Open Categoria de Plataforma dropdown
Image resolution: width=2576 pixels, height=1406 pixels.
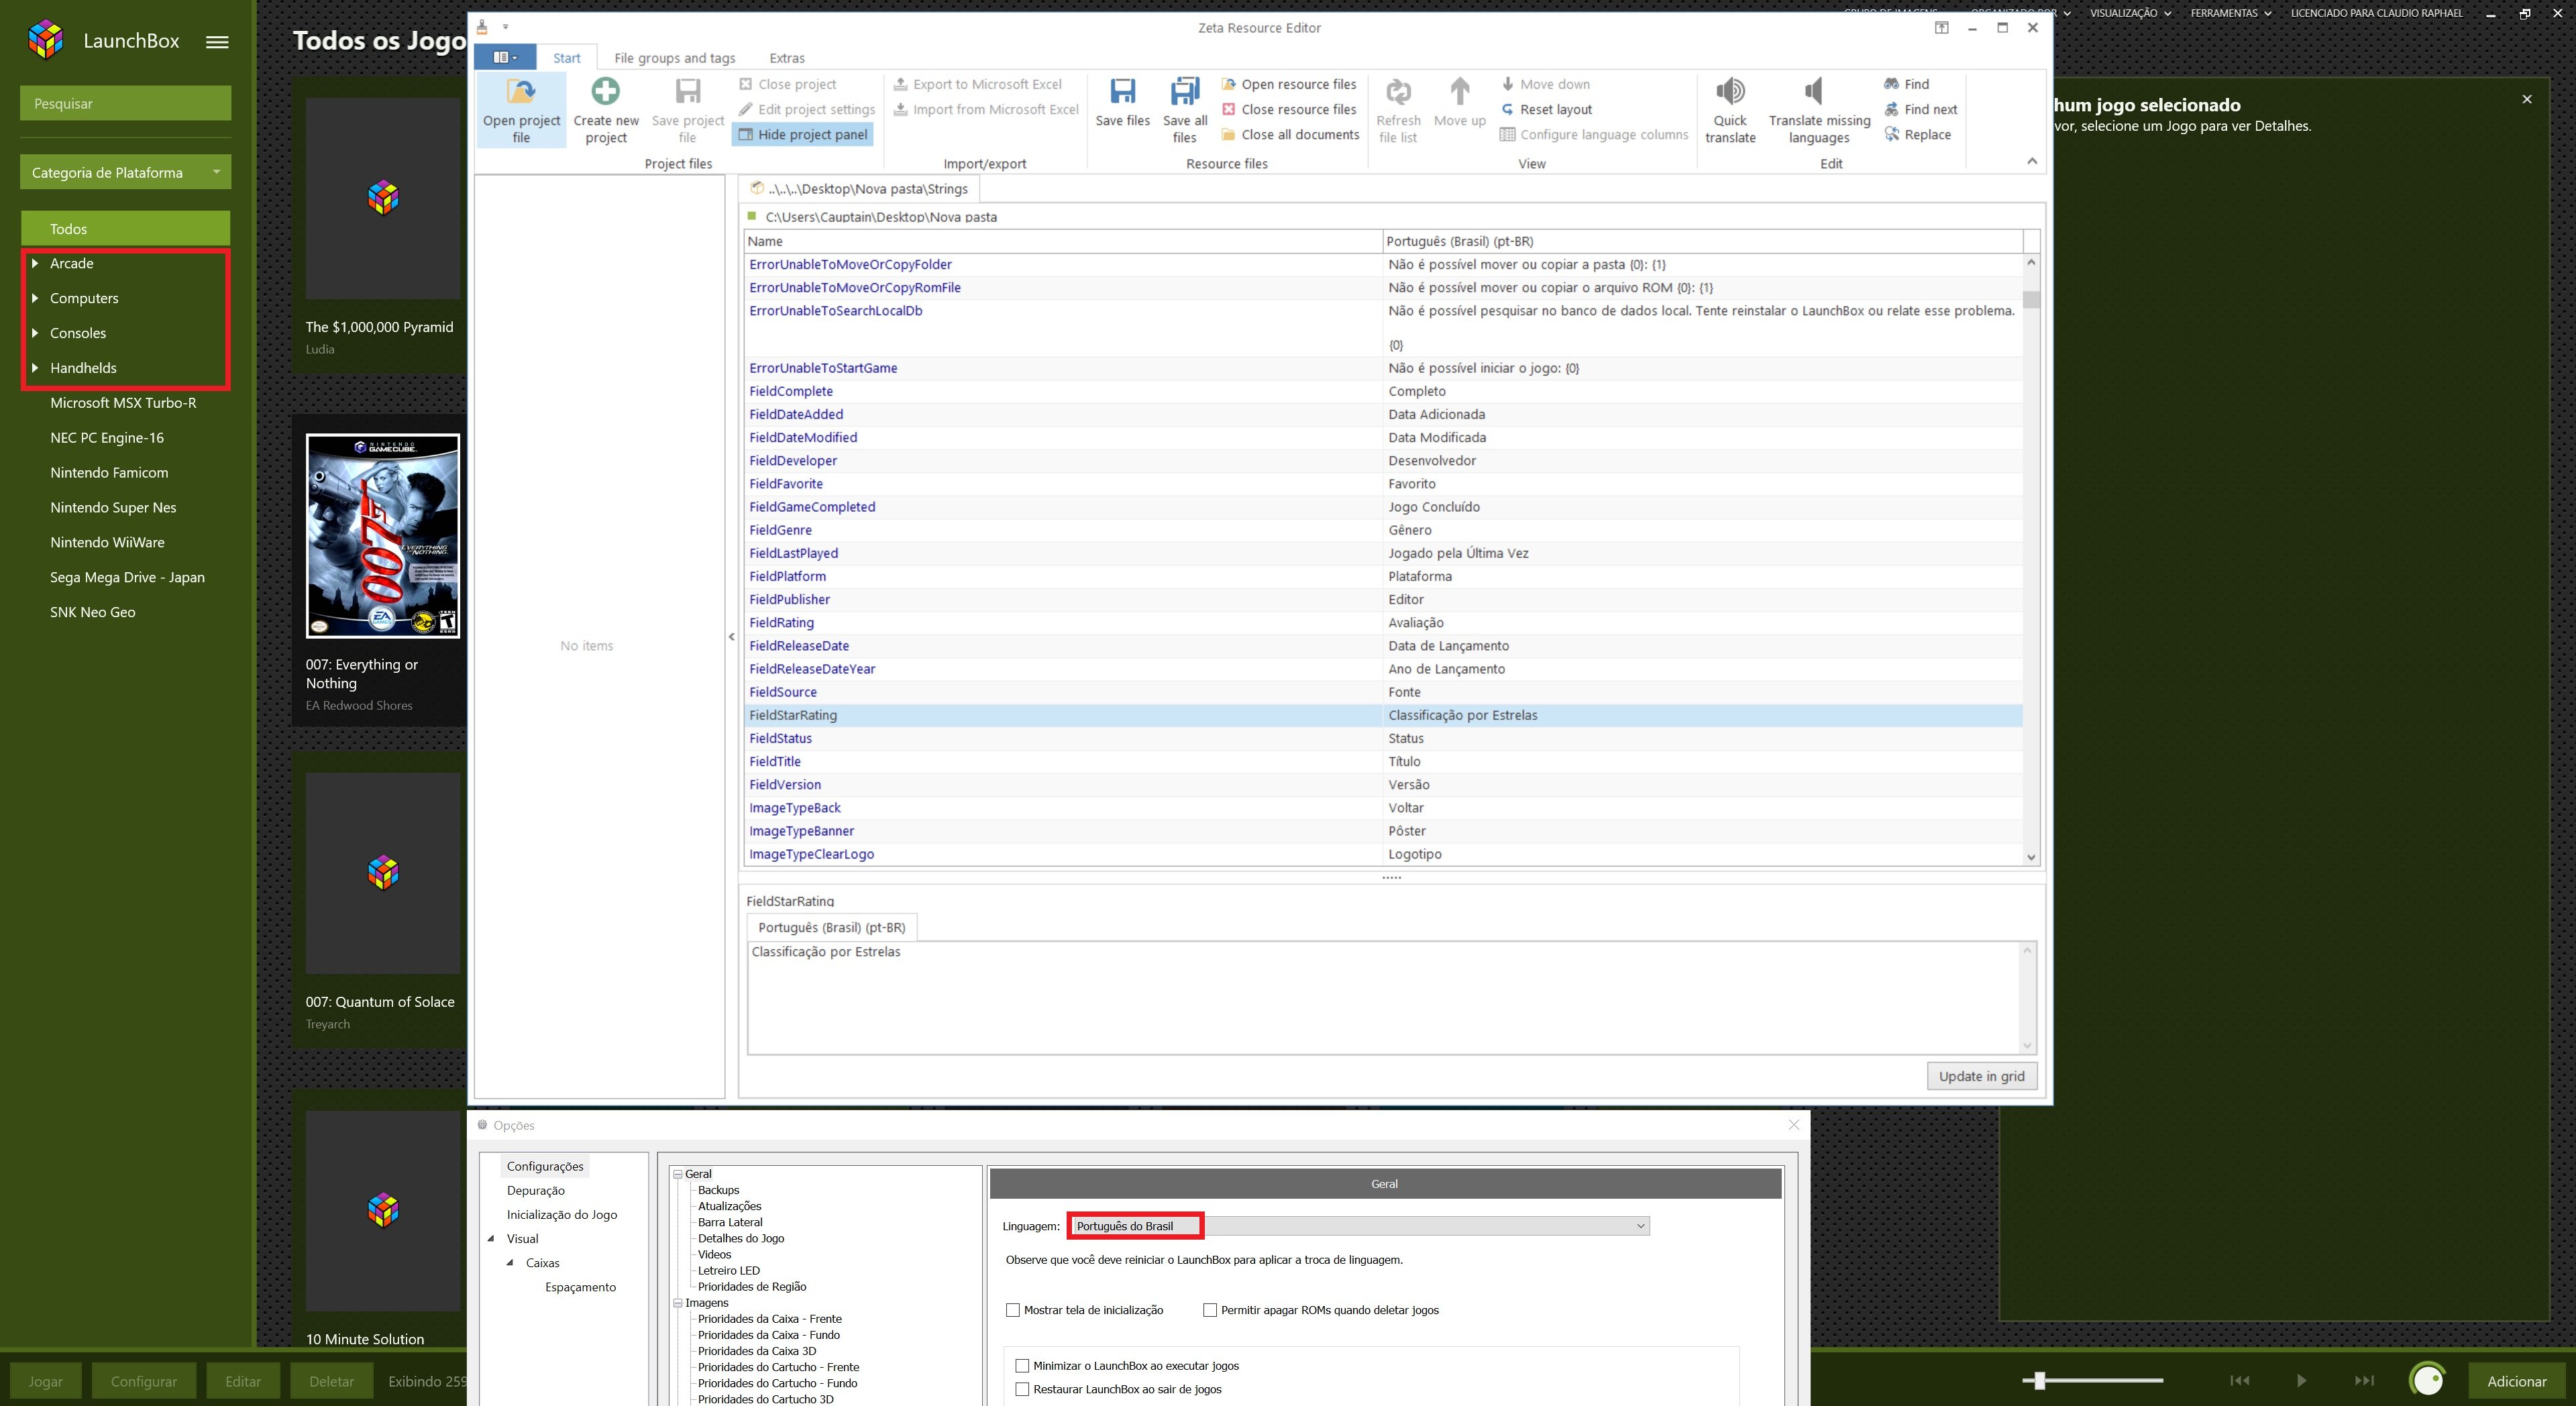pyautogui.click(x=125, y=172)
